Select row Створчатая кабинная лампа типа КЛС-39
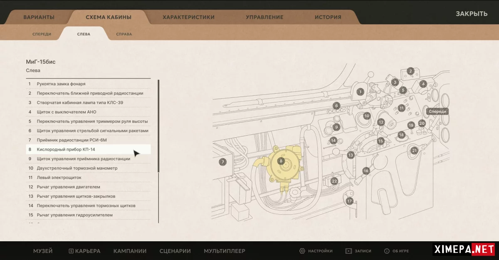Screen dimensions: 499x260 (88, 102)
